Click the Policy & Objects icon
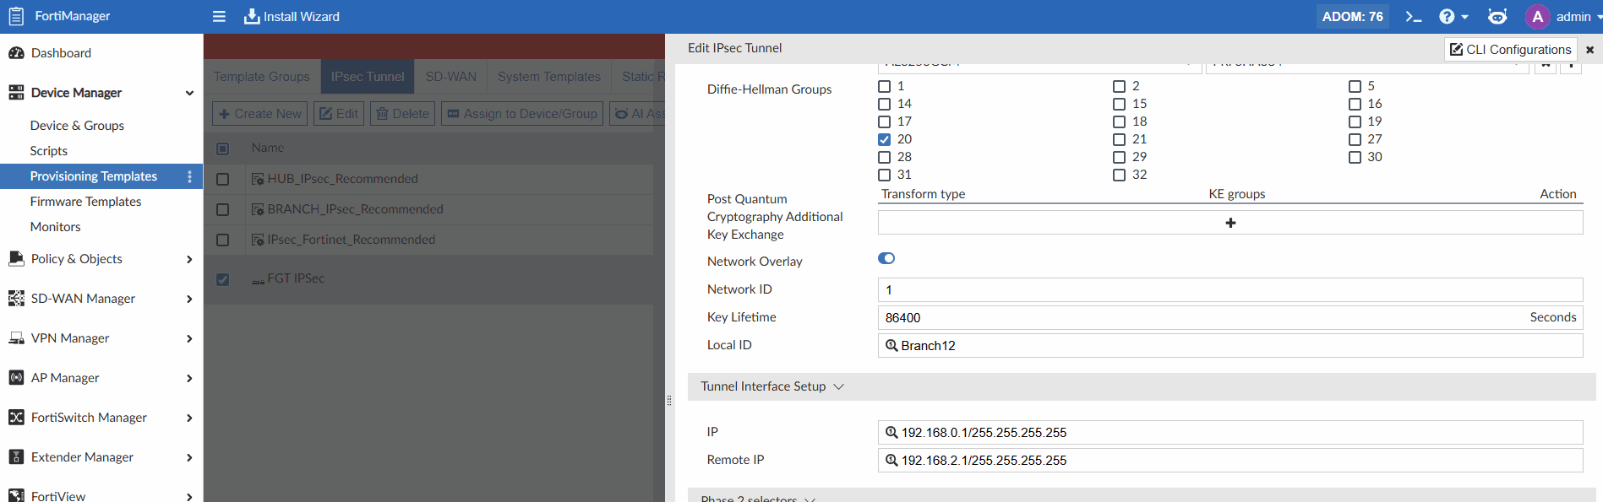 coord(16,258)
